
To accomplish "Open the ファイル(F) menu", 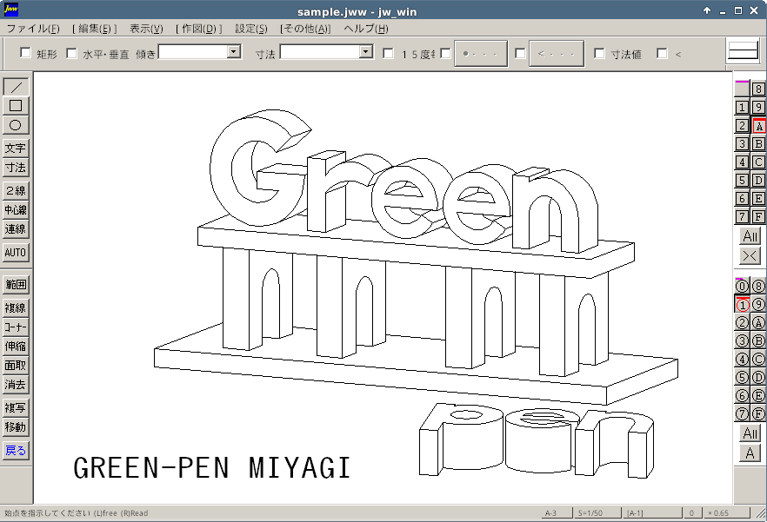I will (x=33, y=29).
